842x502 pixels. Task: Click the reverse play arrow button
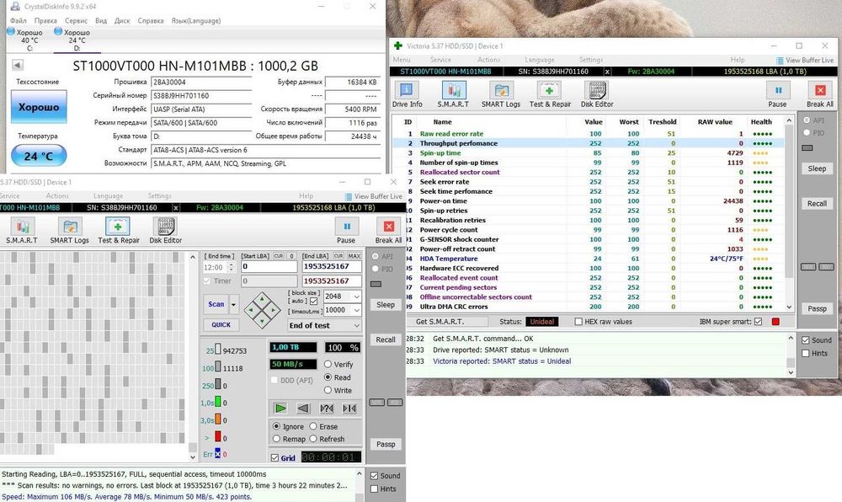click(303, 409)
